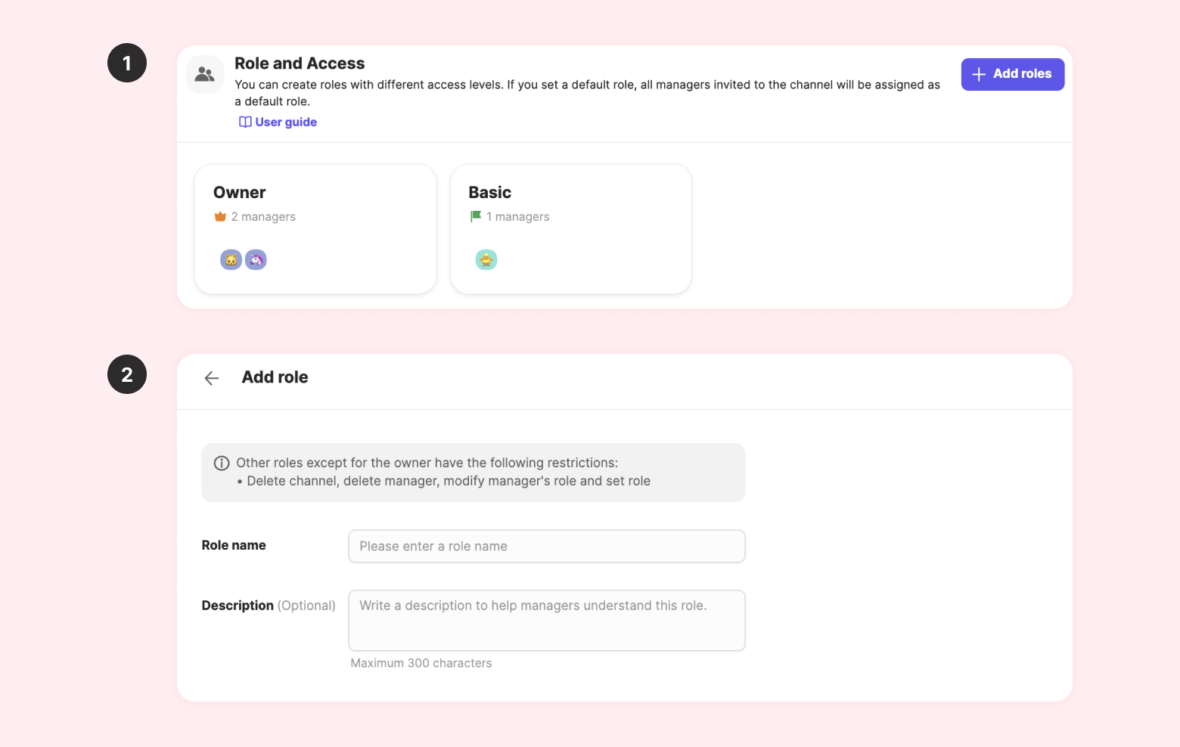Click the info icon in restrictions notice
Image resolution: width=1180 pixels, height=747 pixels.
click(x=222, y=463)
